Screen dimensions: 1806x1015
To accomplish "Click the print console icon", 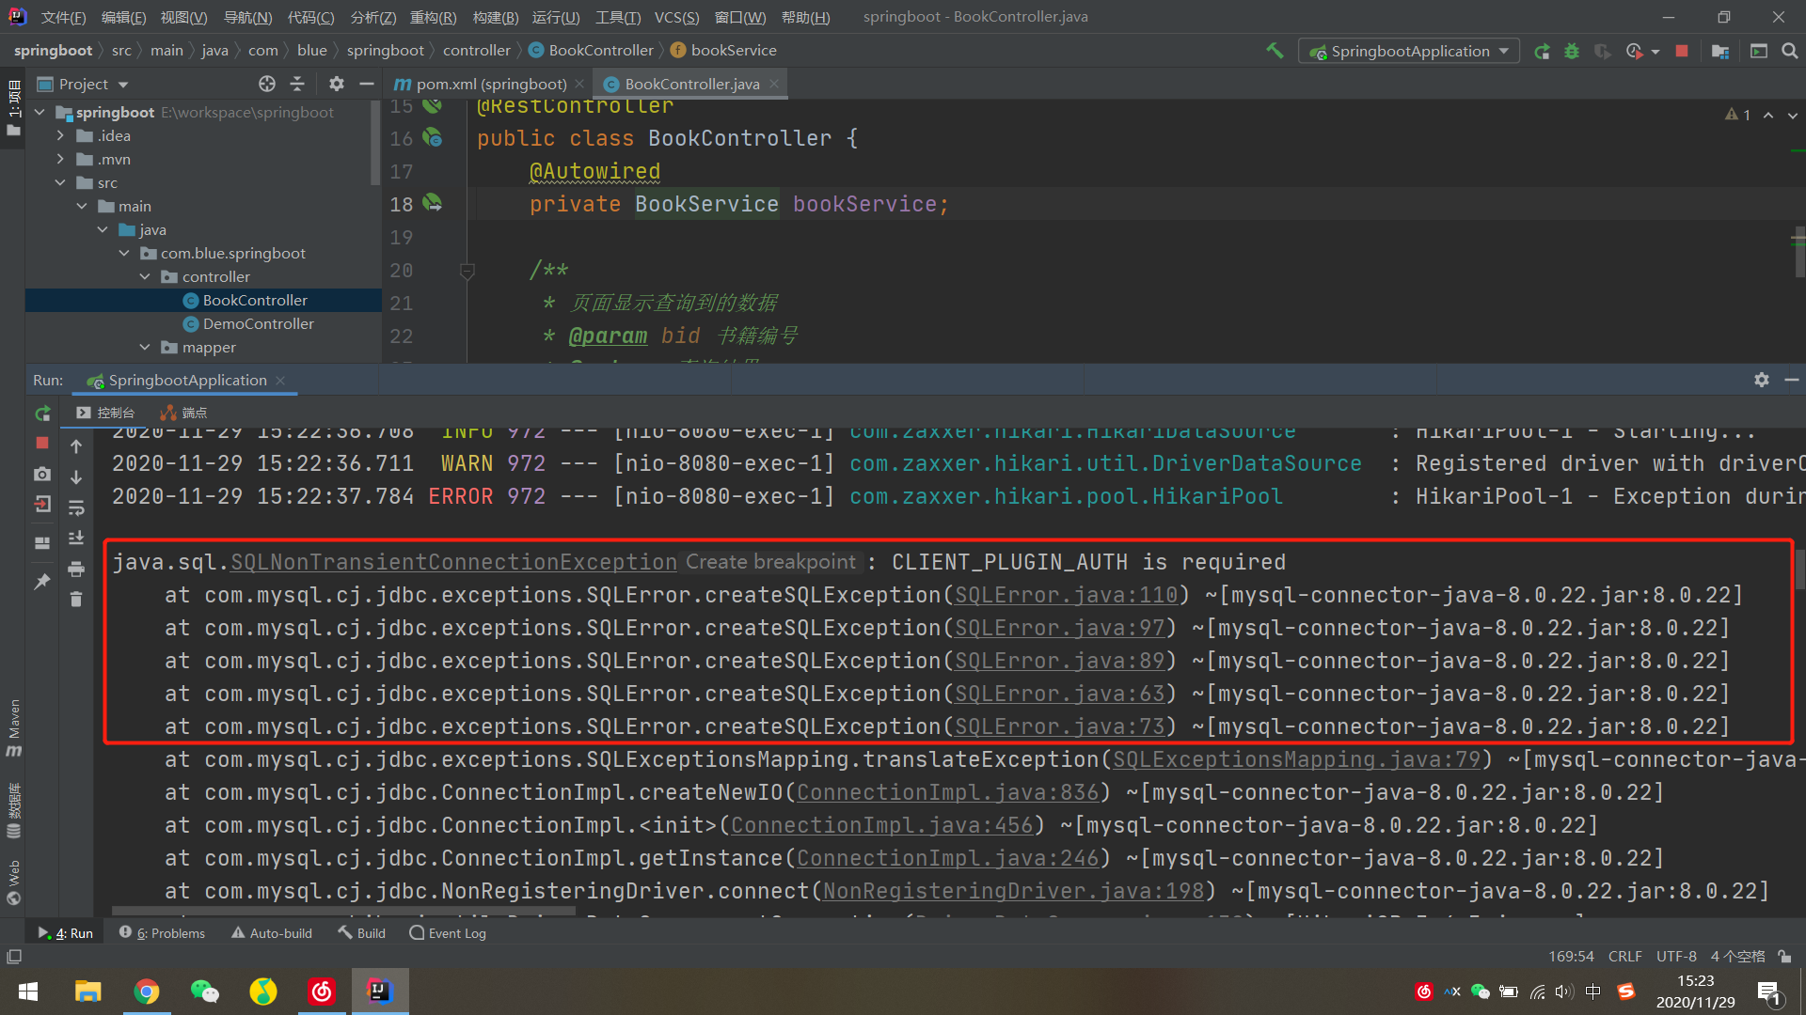I will (x=76, y=569).
